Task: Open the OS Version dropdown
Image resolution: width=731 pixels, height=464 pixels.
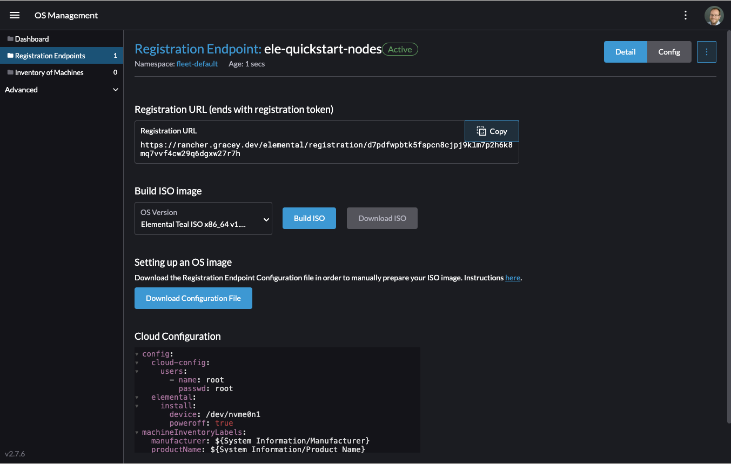Action: point(203,219)
